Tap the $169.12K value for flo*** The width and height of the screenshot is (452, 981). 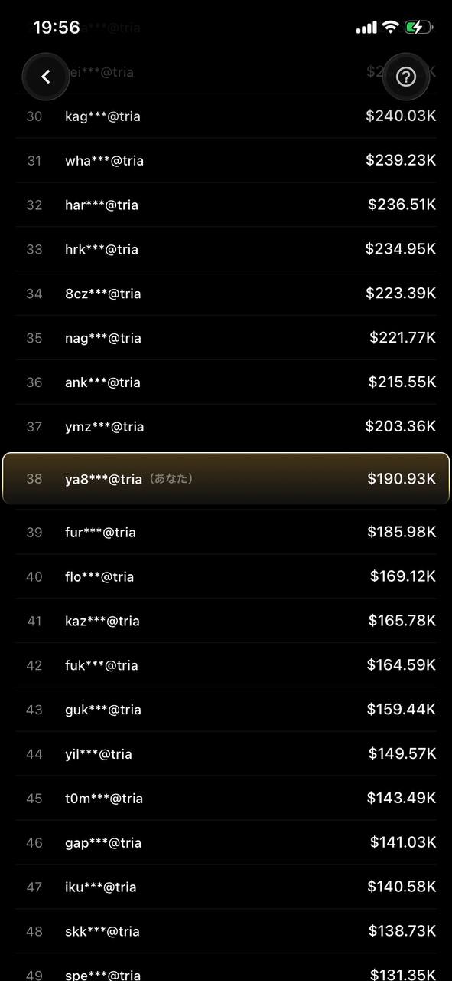(x=403, y=576)
